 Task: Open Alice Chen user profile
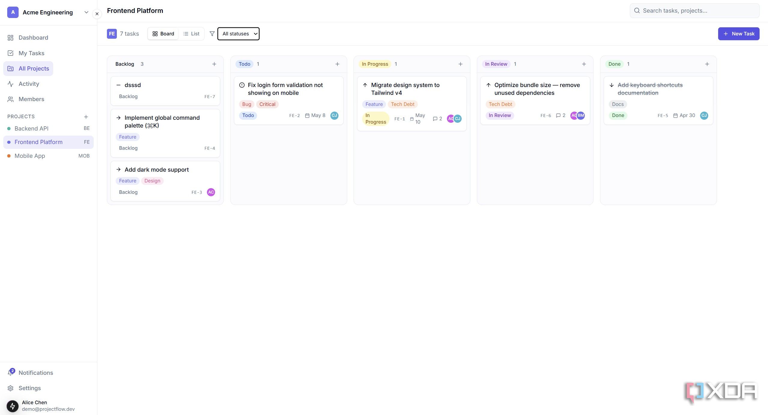[x=48, y=406]
